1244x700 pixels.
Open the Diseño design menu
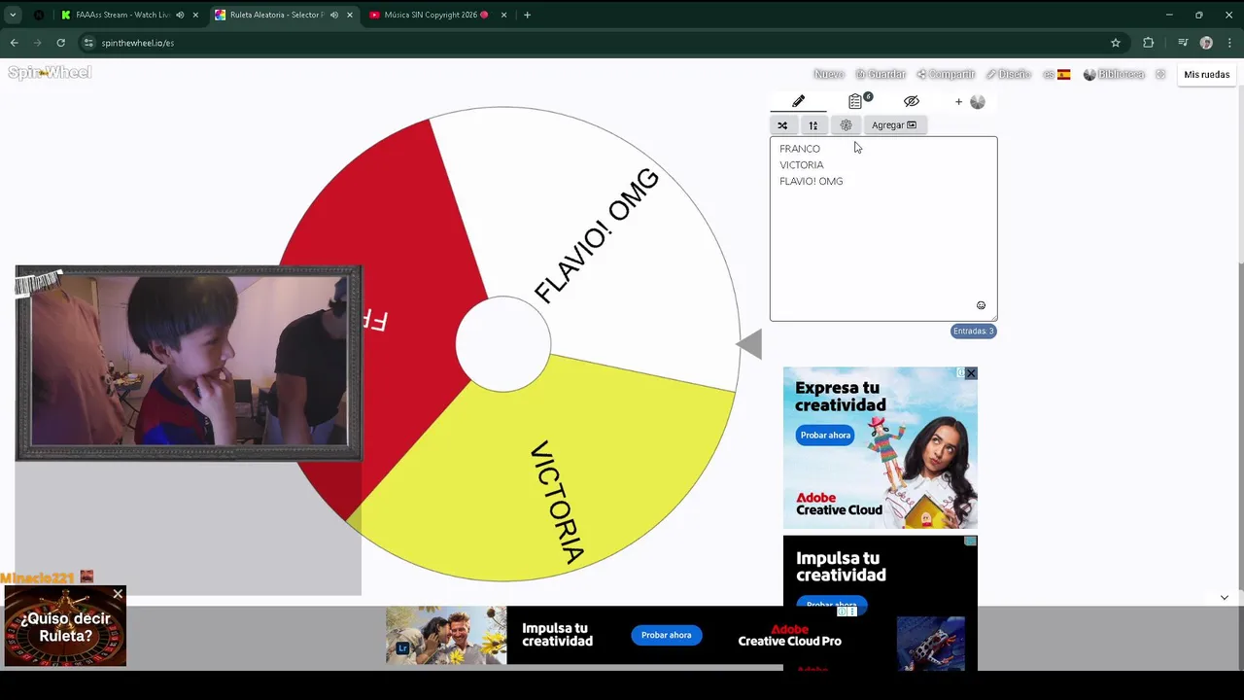coord(1008,75)
